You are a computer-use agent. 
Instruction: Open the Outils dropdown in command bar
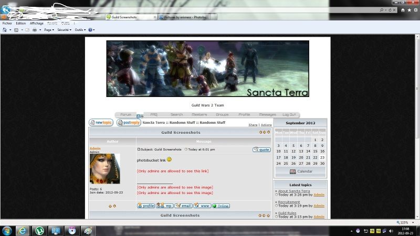[x=80, y=30]
